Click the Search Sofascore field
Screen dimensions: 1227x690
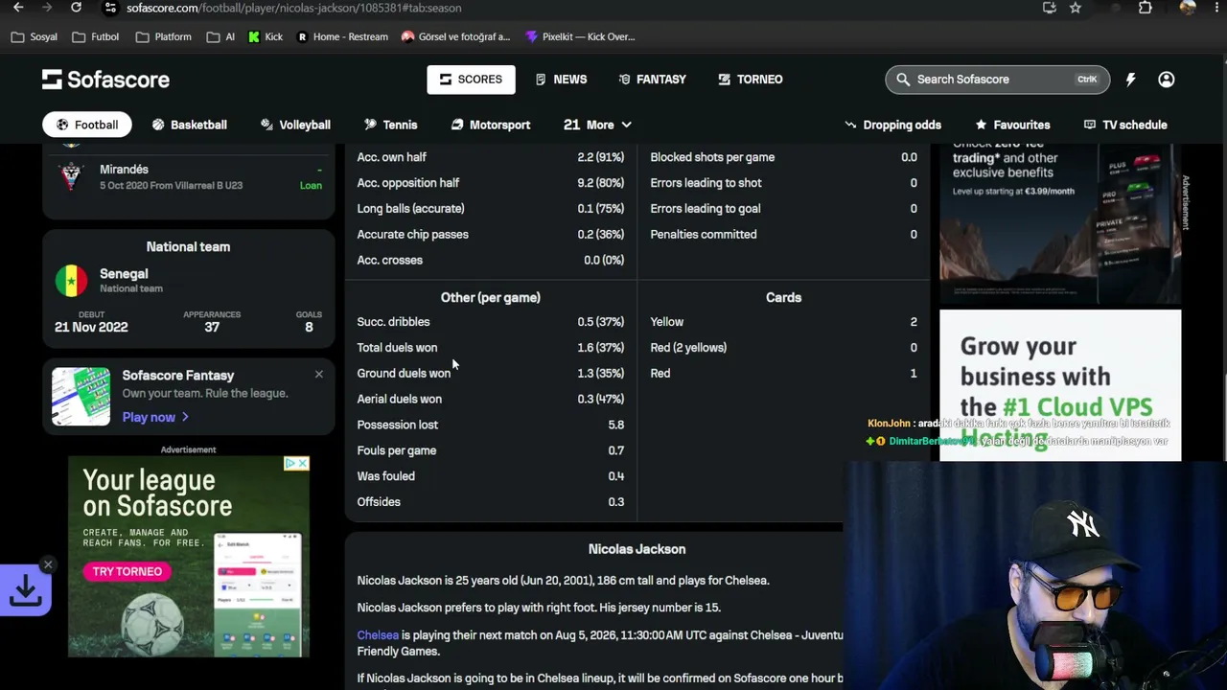[x=997, y=80]
